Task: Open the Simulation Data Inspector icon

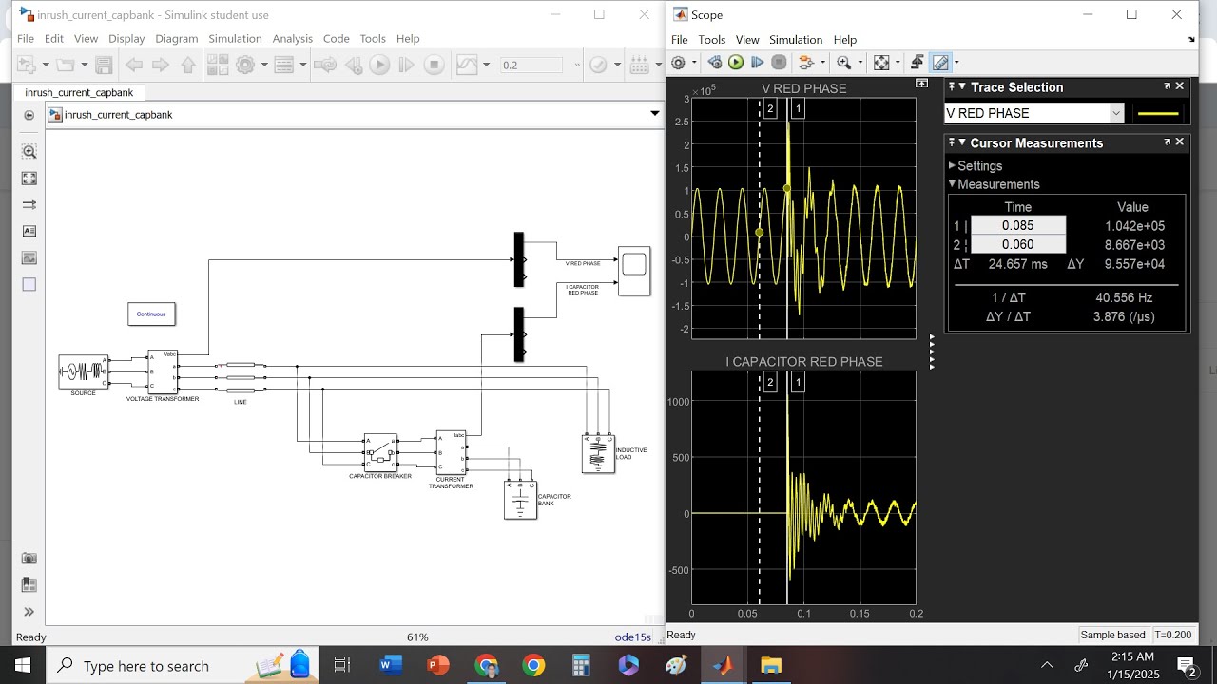Action: point(466,65)
